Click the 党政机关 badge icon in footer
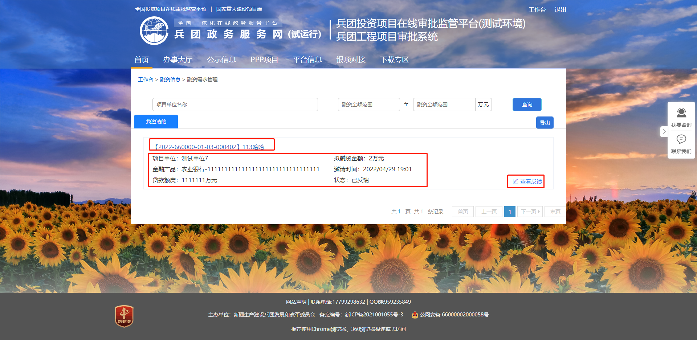This screenshot has width=697, height=340. [124, 316]
